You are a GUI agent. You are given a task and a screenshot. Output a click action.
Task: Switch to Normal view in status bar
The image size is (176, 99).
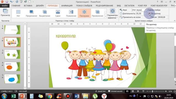pos(127,91)
